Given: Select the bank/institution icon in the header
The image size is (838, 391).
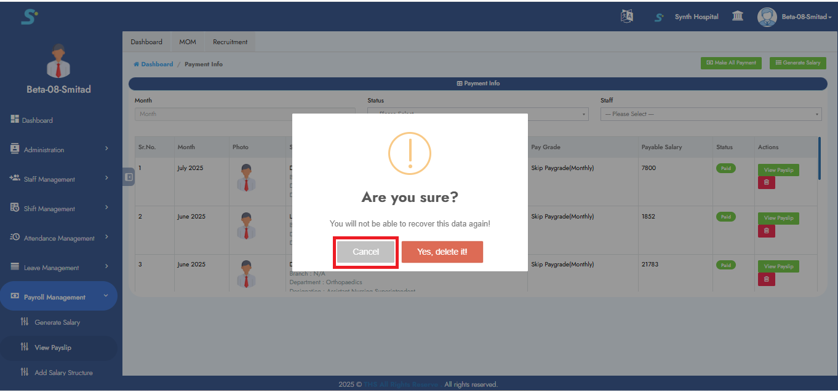Looking at the screenshot, I should coord(738,15).
